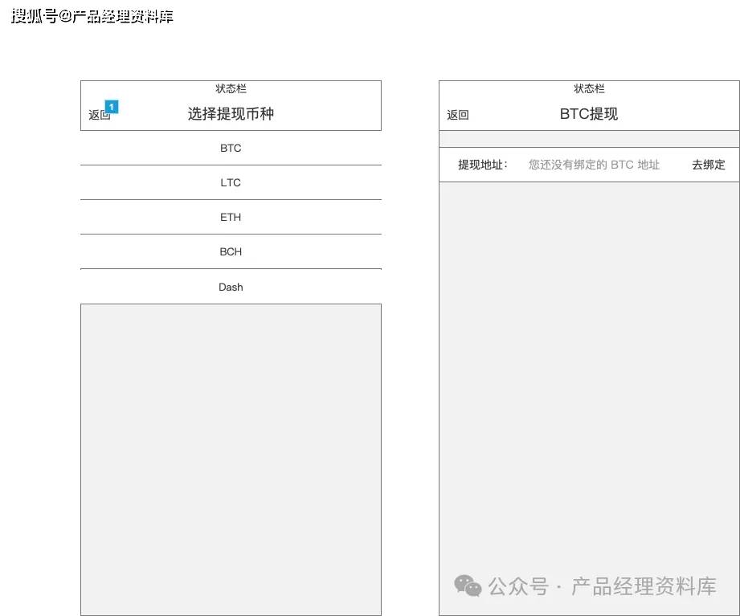The height and width of the screenshot is (616, 740).
Task: Click the 去绑定 link to bind address
Action: point(708,164)
